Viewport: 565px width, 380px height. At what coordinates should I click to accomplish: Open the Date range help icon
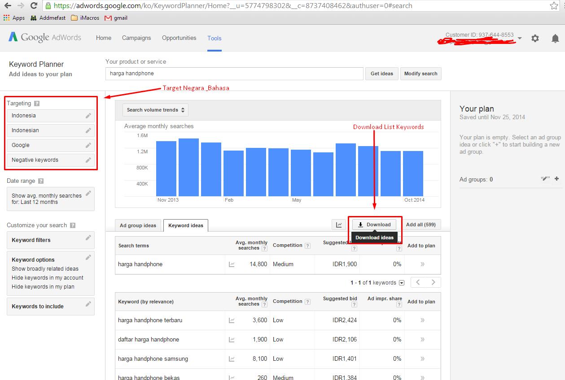pyautogui.click(x=41, y=181)
